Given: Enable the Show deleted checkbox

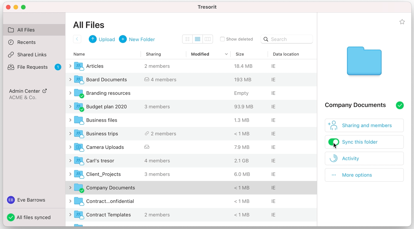Looking at the screenshot, I should [222, 39].
